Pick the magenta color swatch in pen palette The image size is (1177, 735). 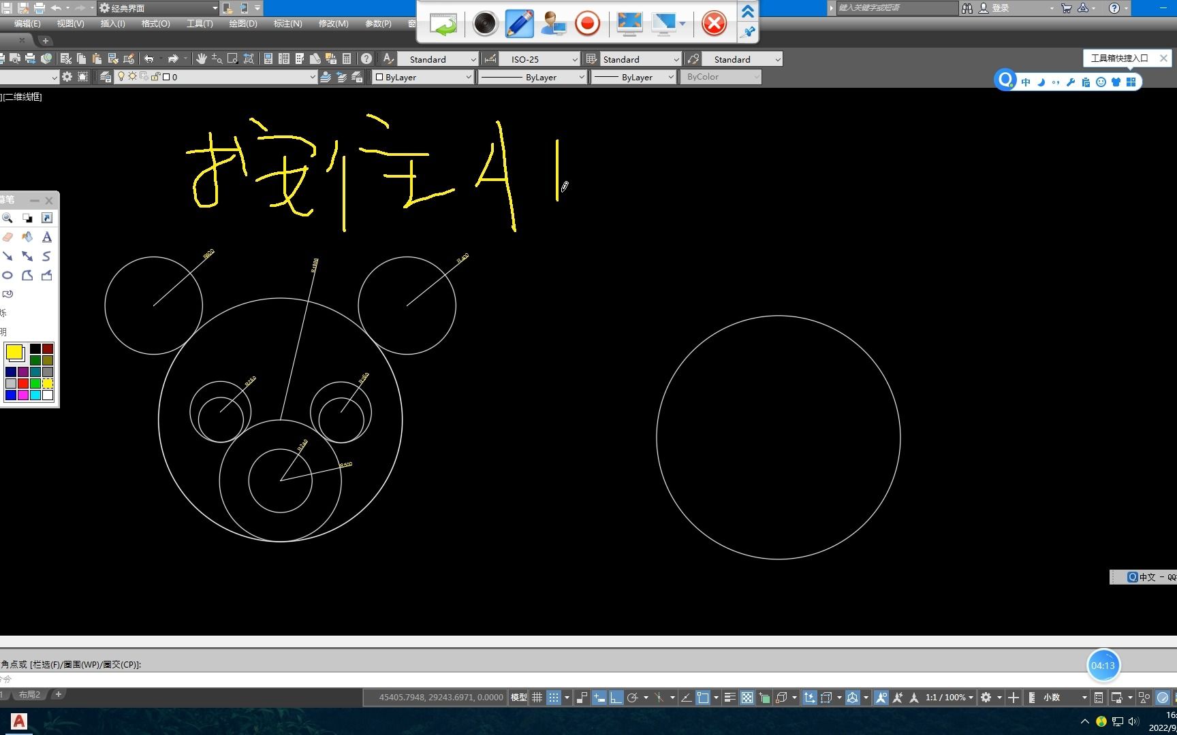point(23,395)
